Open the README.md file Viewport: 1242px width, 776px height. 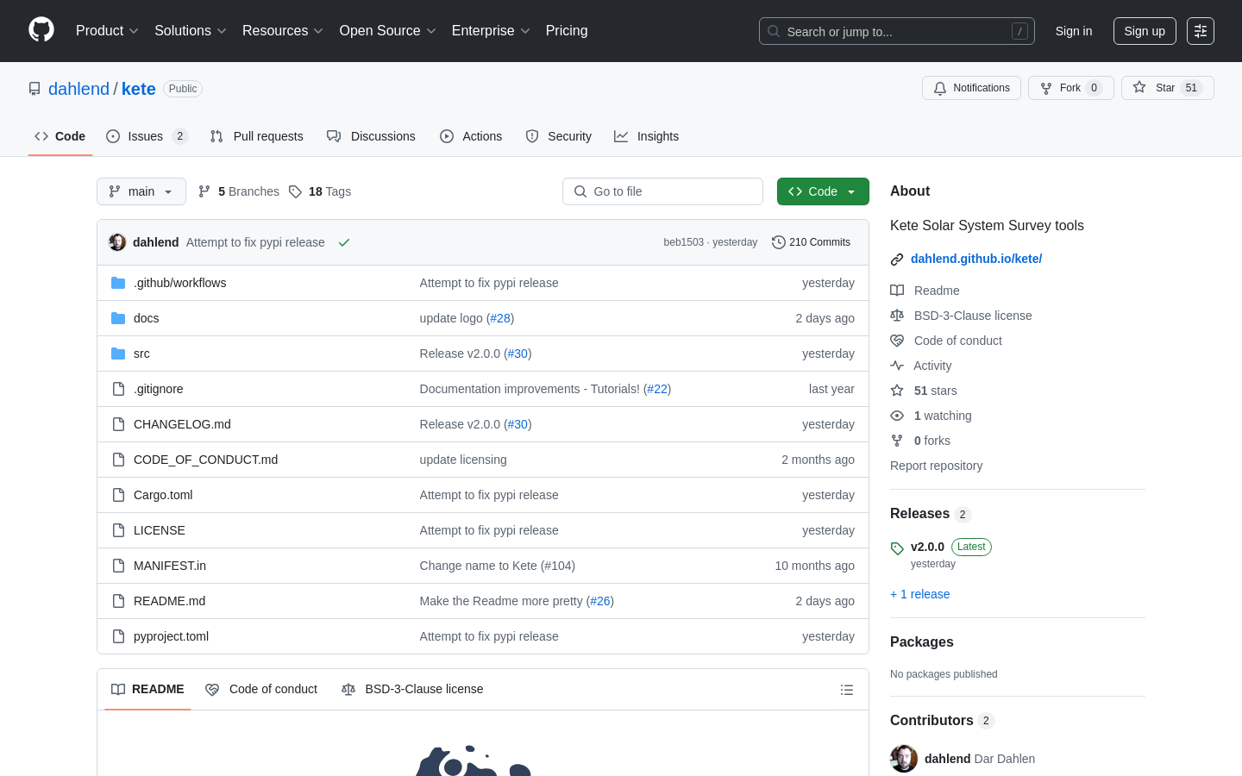[x=169, y=601]
